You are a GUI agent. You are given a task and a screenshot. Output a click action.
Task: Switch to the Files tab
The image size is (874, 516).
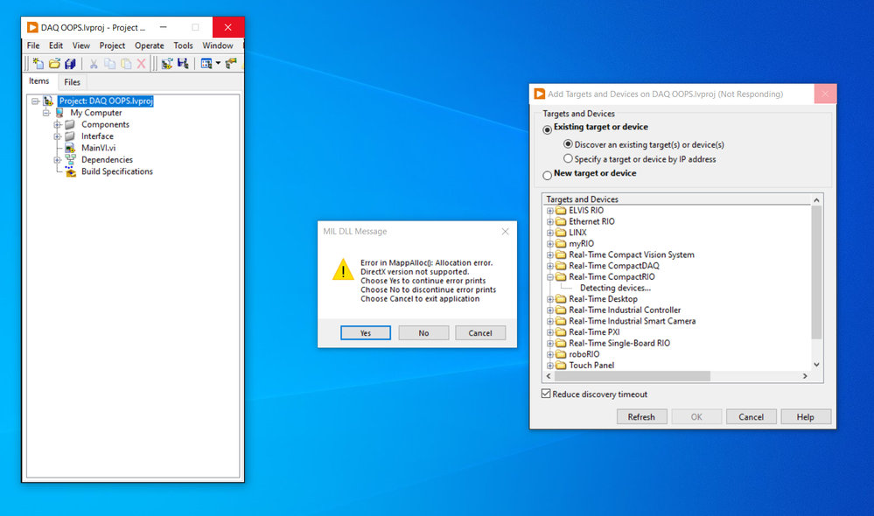point(72,82)
